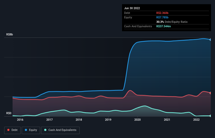Click the 2020 x-axis label
This screenshot has width=215, height=138.
pyautogui.click(x=137, y=120)
